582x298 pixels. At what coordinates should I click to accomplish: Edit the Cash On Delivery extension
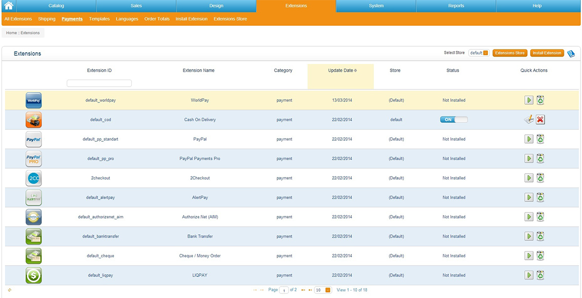pos(529,119)
